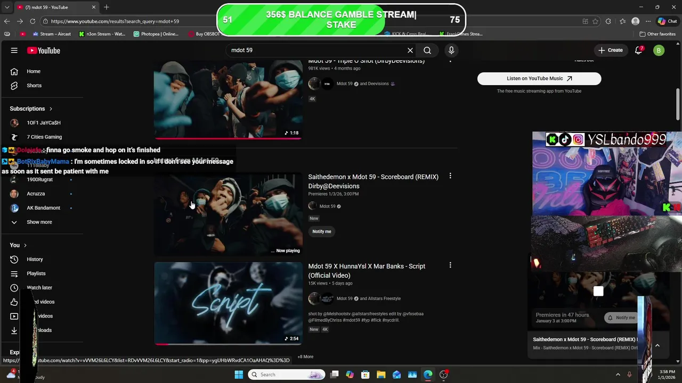The image size is (682, 383).
Task: Open YouTube notifications bell
Action: click(639, 51)
